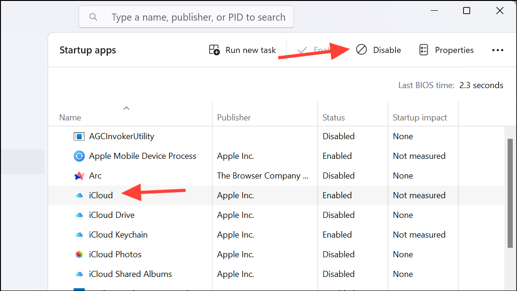Click the AGCInvokerUtility app icon
This screenshot has width=517, height=291.
(79, 136)
